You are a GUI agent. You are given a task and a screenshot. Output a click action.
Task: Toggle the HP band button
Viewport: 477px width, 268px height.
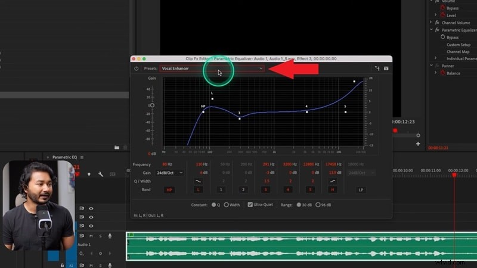tap(169, 190)
